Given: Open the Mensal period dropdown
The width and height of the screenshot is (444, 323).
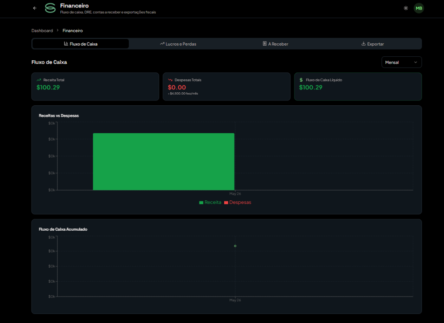Looking at the screenshot, I should (402, 62).
